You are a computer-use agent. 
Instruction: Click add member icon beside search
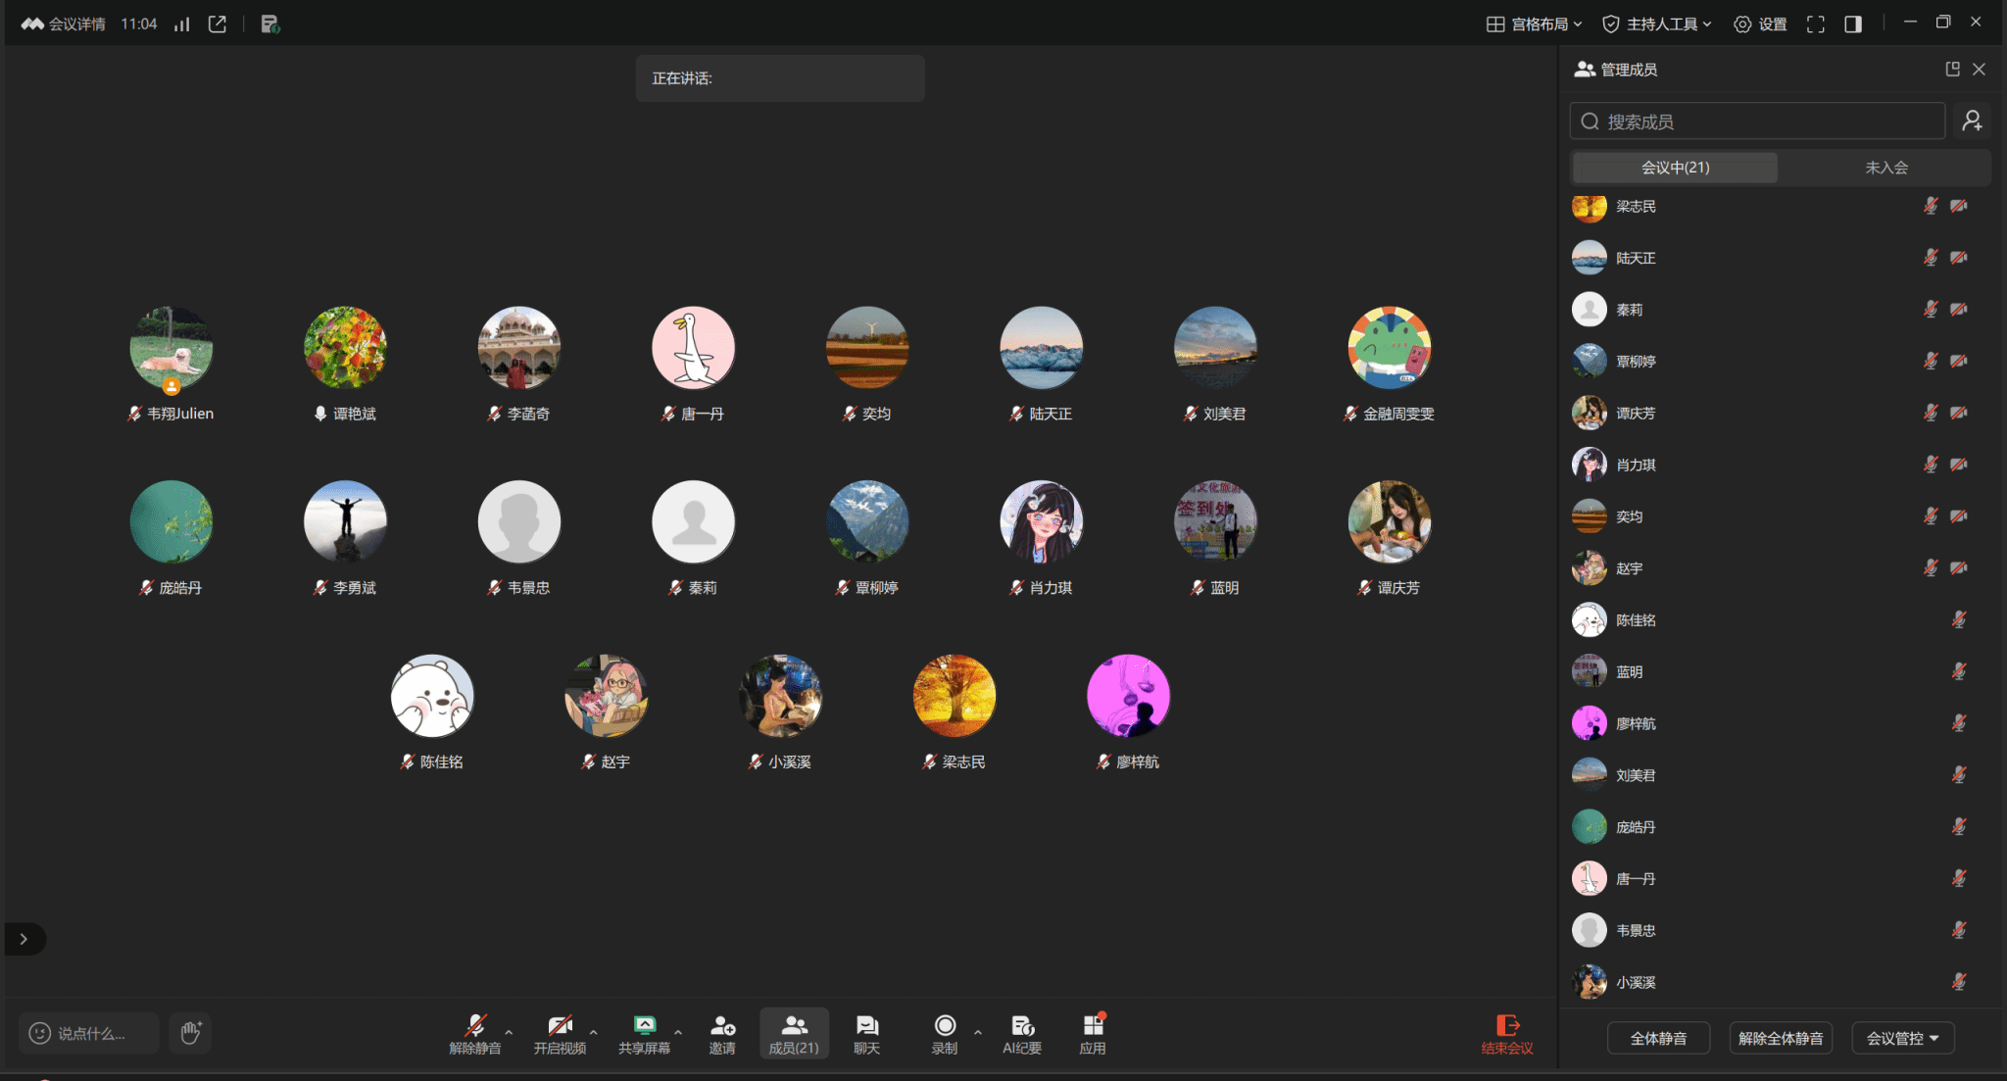pos(1972,121)
